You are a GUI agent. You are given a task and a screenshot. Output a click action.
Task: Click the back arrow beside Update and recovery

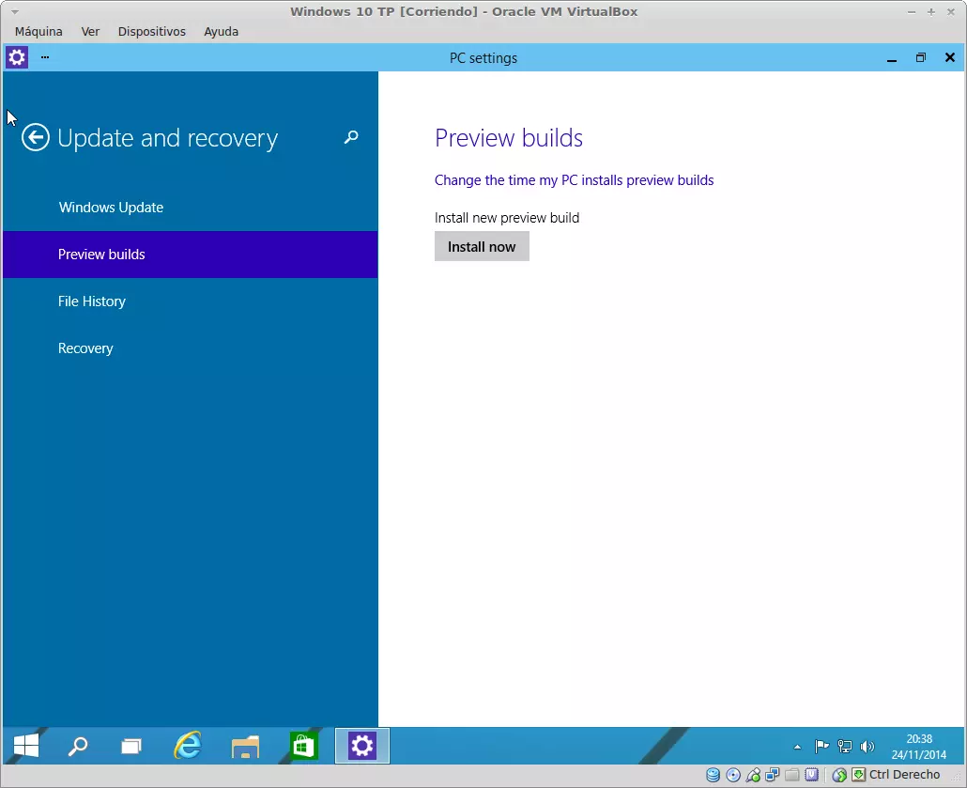pos(36,138)
